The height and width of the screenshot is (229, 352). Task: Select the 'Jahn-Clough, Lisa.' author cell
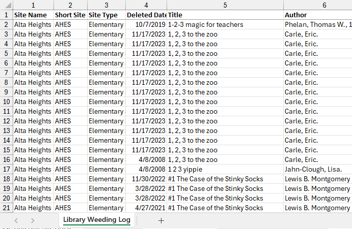tap(317, 169)
